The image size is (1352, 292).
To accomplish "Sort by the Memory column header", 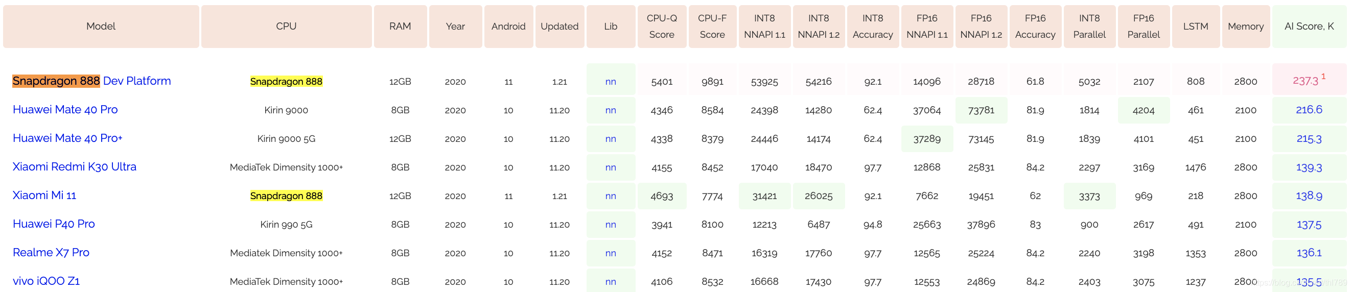I will point(1246,26).
